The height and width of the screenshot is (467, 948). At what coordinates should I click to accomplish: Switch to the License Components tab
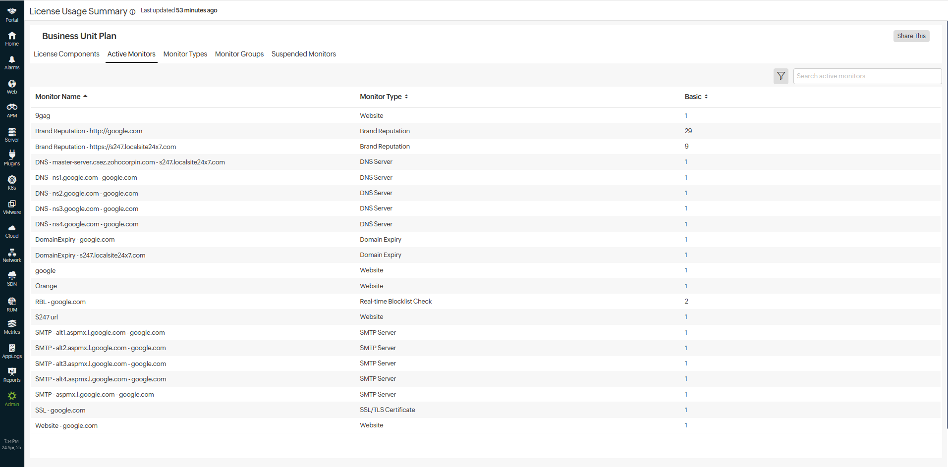[x=66, y=54]
